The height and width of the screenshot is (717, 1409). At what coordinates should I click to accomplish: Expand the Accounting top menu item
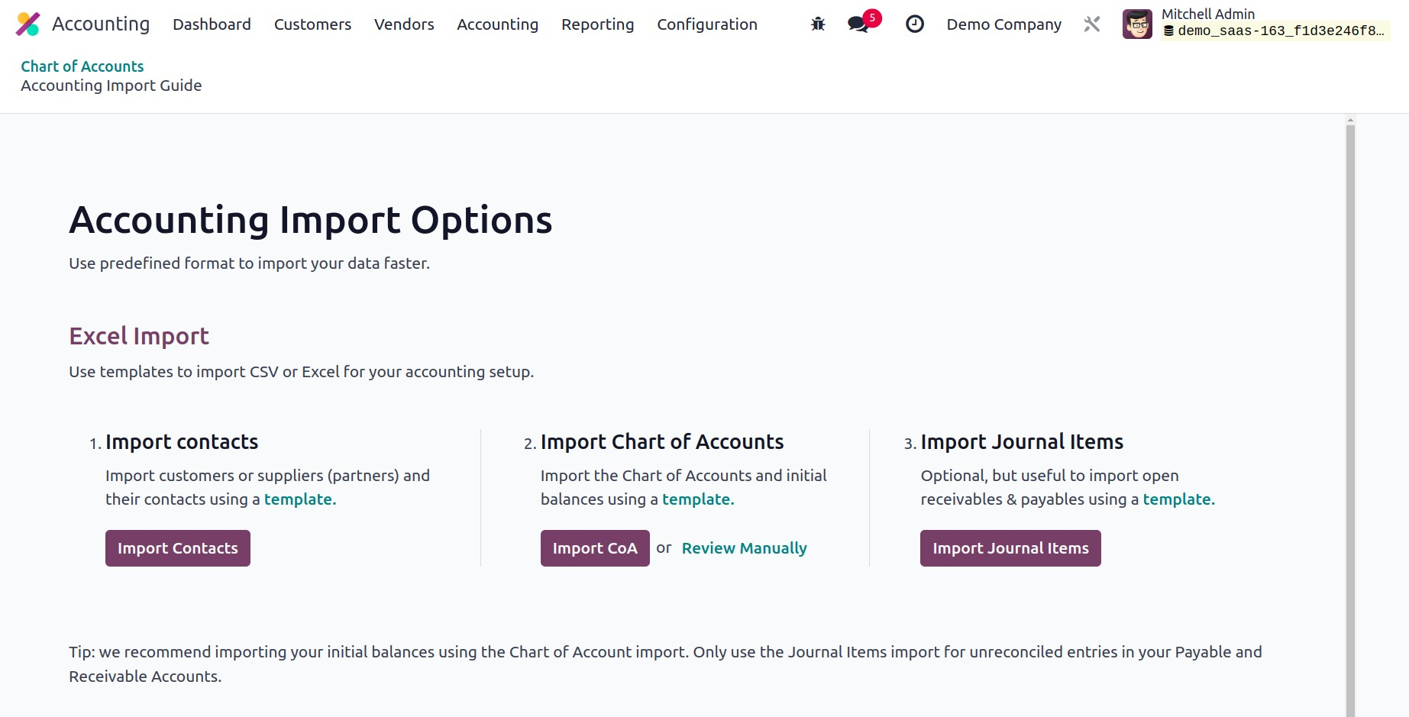coord(497,24)
